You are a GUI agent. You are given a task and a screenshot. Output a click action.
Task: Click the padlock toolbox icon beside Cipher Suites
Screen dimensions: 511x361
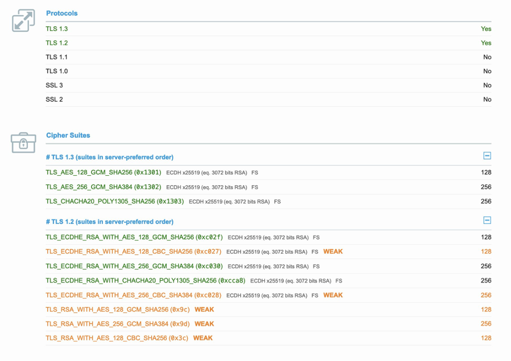23,141
